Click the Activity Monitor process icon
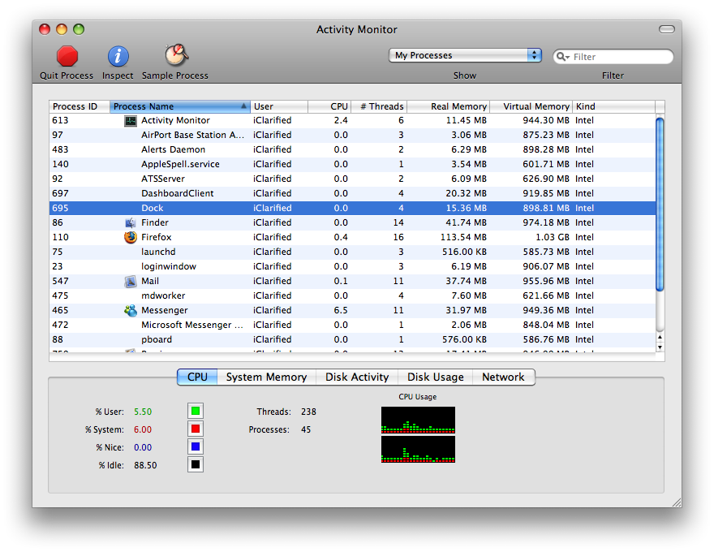The width and height of the screenshot is (714, 552). click(131, 120)
